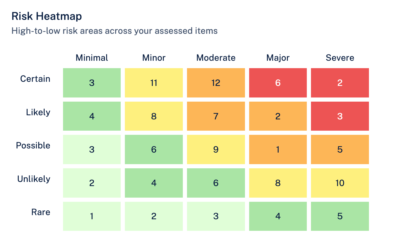Screen dimensions: 396x240
Task: Select the Rare row label
Action: point(41,212)
